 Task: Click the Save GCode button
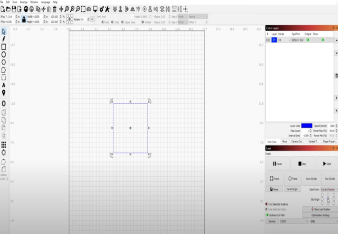[x=311, y=179]
